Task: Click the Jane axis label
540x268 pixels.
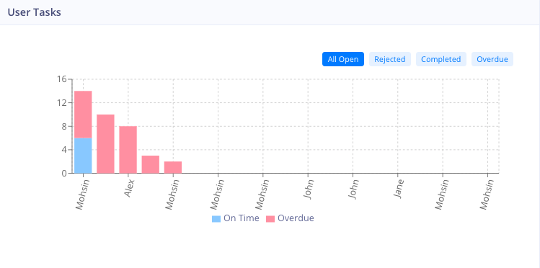Action: coord(399,189)
